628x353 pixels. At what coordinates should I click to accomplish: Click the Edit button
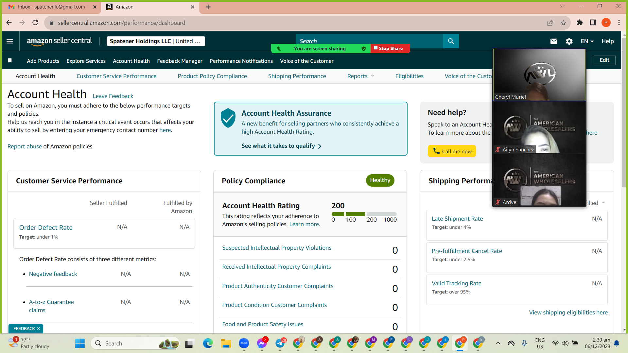pyautogui.click(x=604, y=60)
